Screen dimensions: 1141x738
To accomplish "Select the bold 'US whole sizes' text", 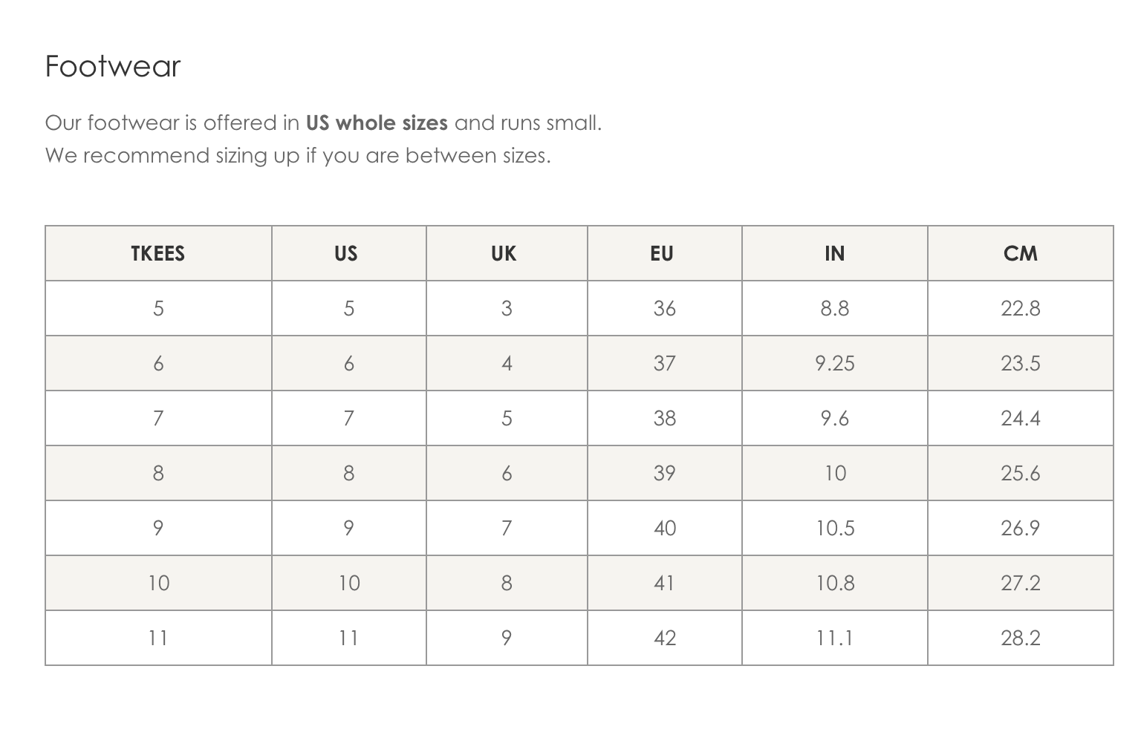I will [377, 123].
